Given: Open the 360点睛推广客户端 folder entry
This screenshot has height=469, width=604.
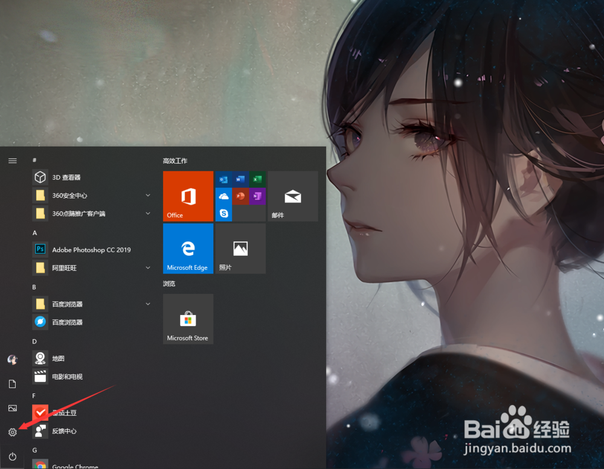Looking at the screenshot, I should pyautogui.click(x=92, y=213).
